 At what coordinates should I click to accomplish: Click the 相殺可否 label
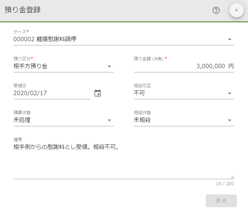coord(142,86)
